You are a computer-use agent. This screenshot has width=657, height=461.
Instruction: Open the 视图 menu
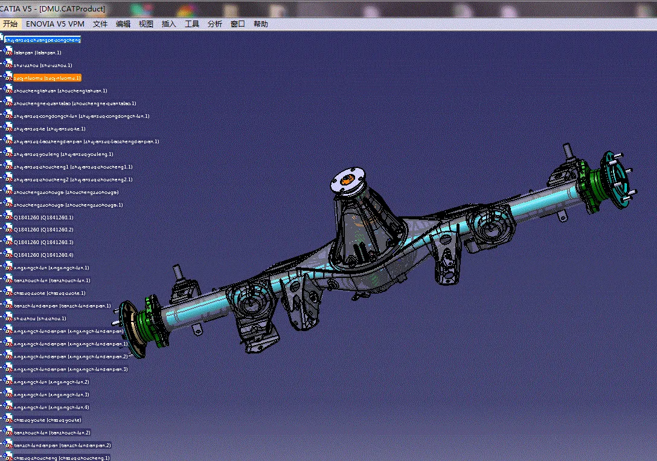[146, 24]
